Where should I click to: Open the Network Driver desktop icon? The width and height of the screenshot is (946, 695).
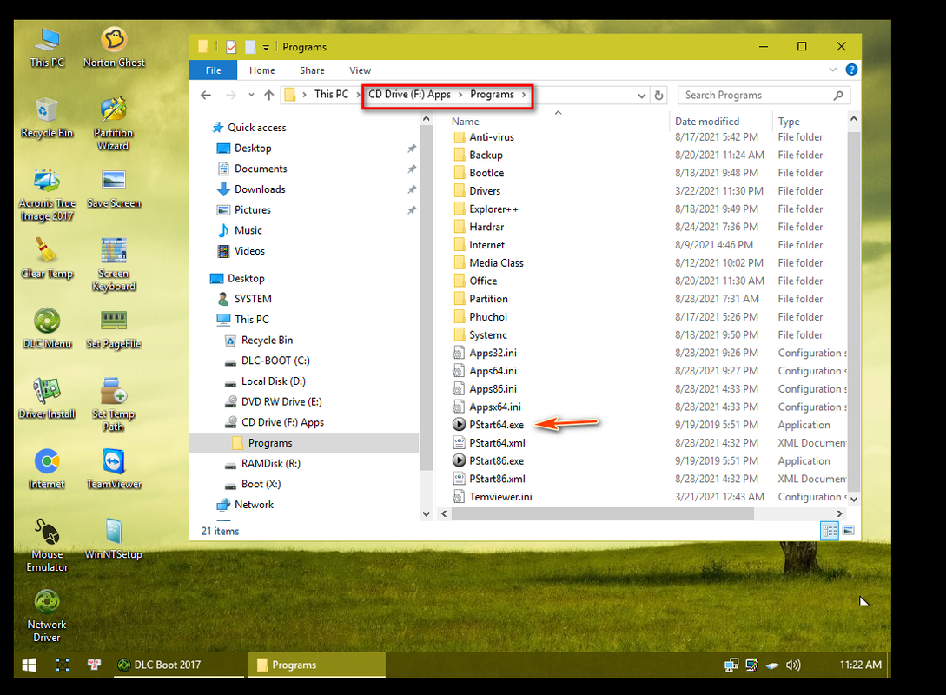tap(47, 617)
